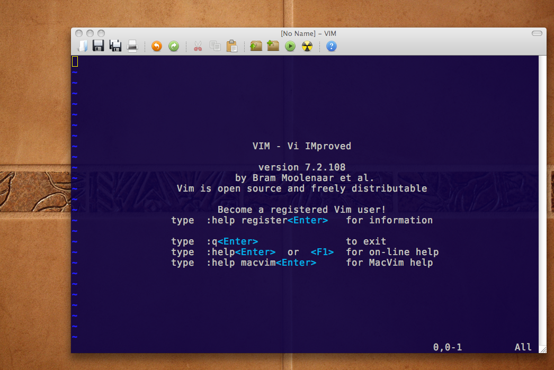Viewport: 554px width, 370px height.
Task: Click 'for on-line help' text
Action: [x=392, y=252]
